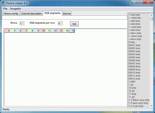Select +-fast.bmp at top of list
The width and height of the screenshot is (155, 113).
[134, 15]
